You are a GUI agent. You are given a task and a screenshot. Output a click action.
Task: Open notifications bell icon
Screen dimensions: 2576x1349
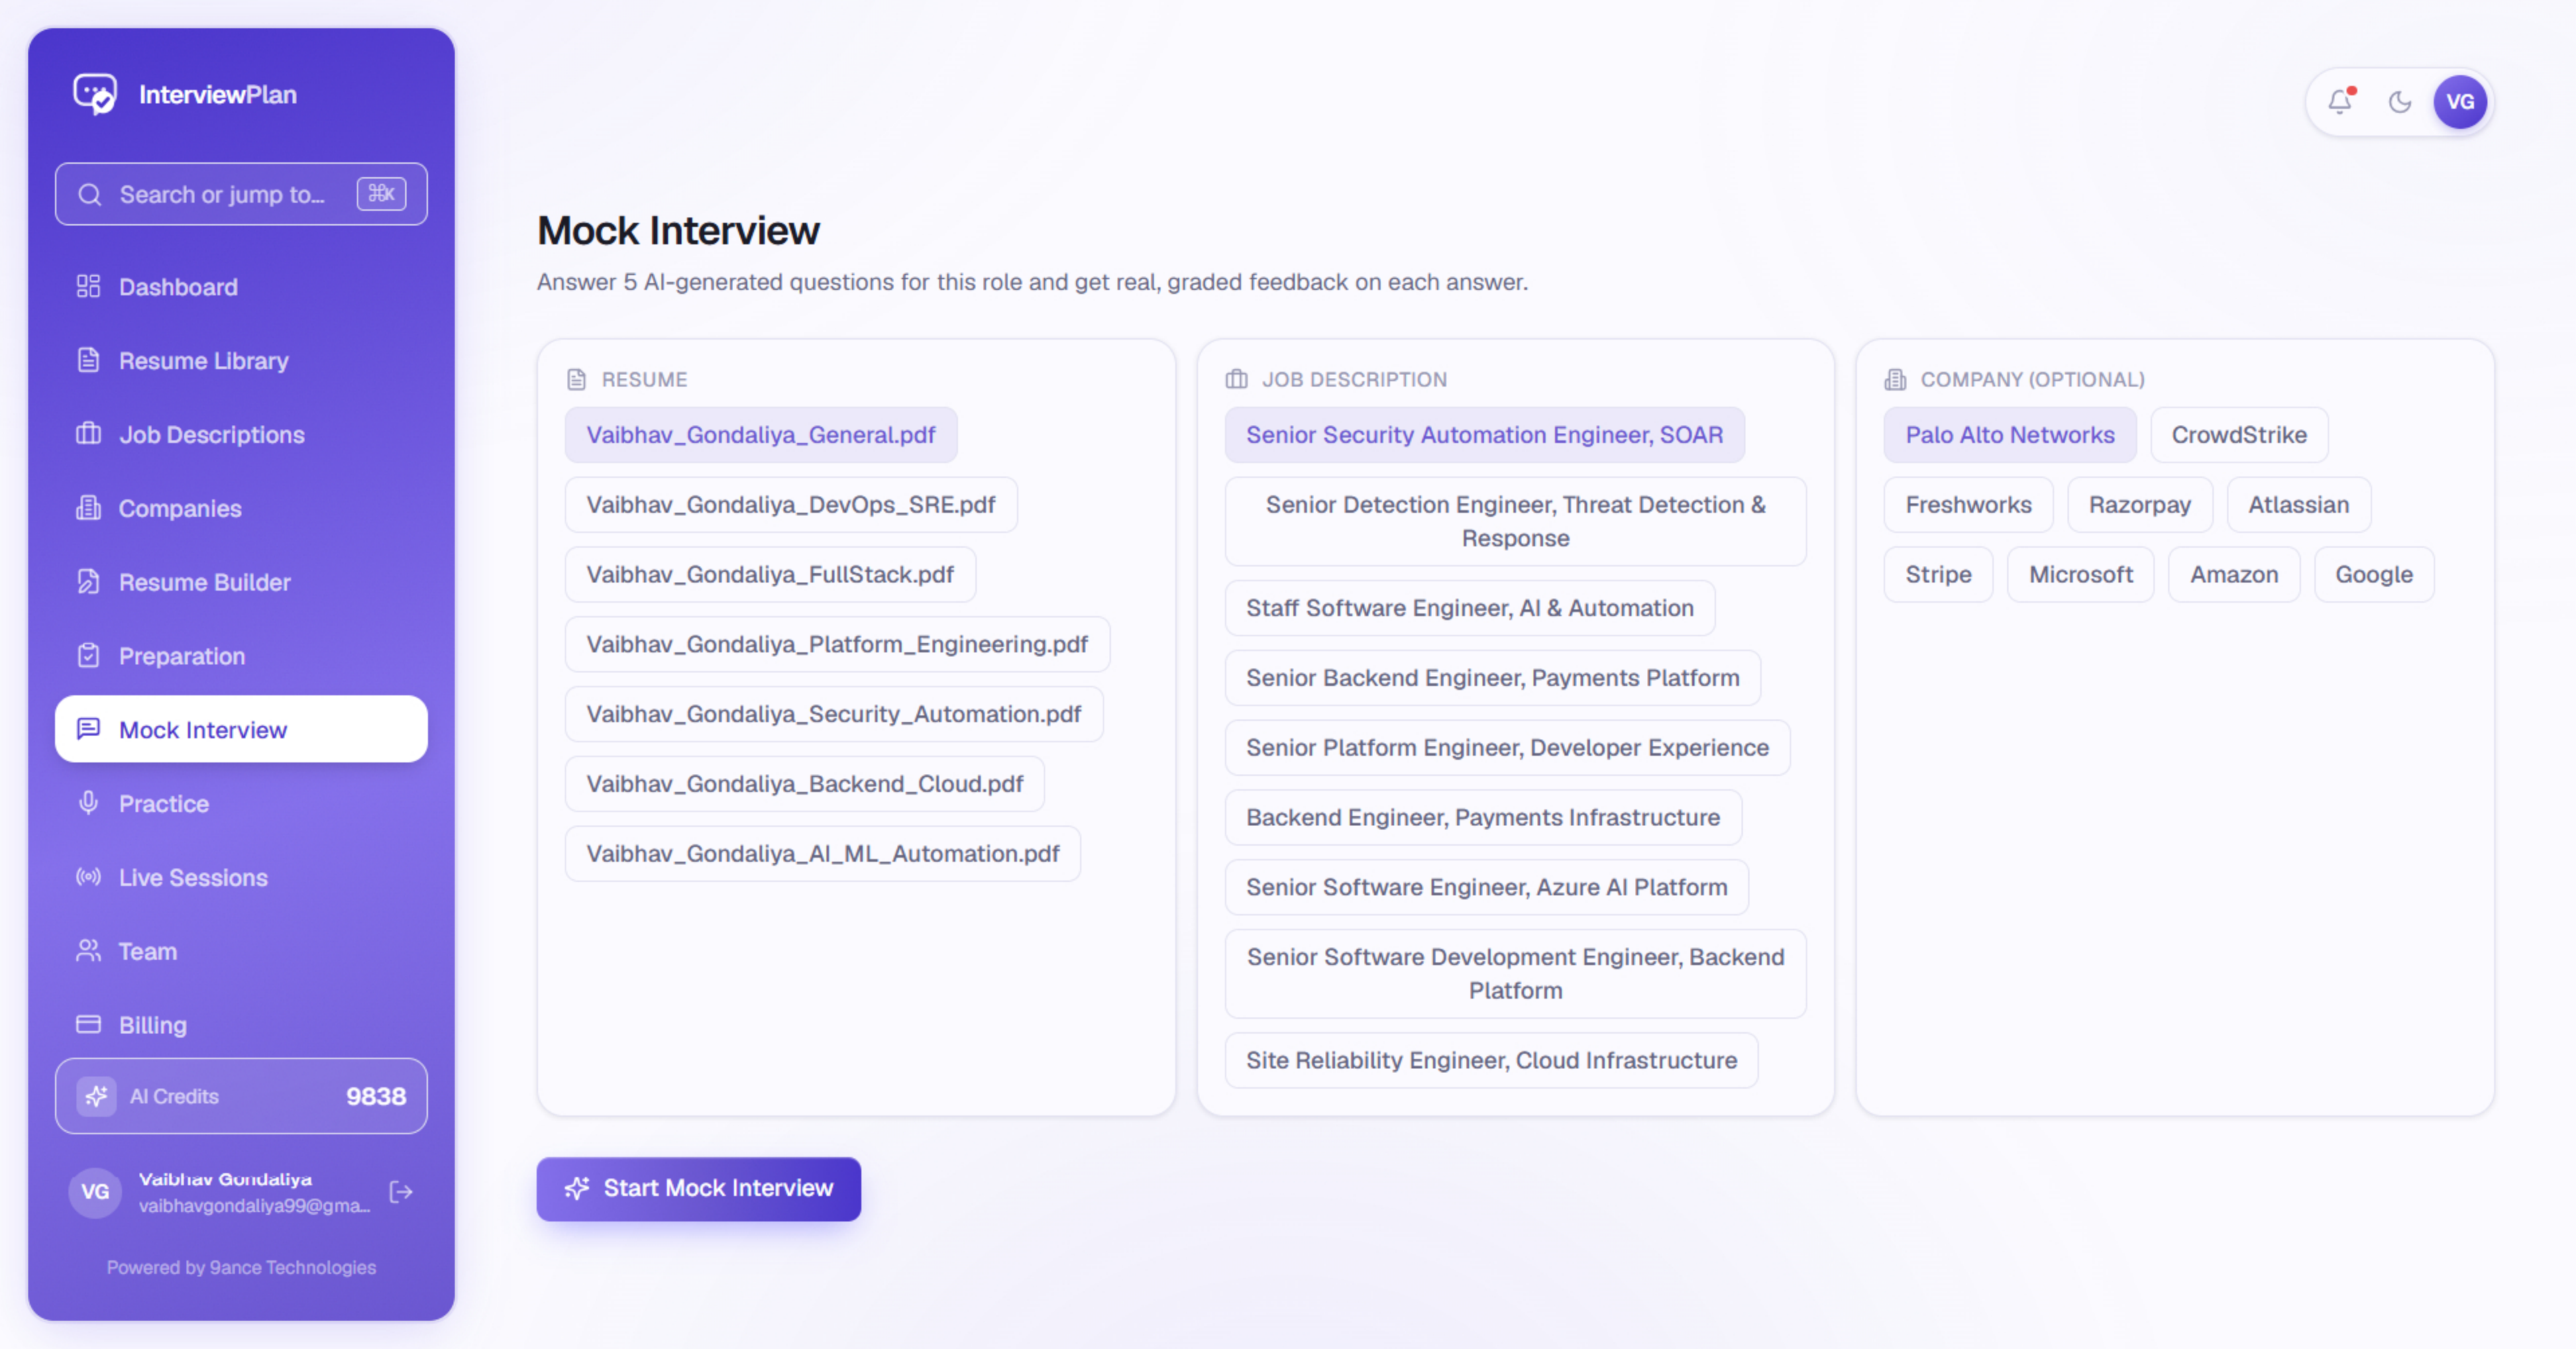[2340, 101]
